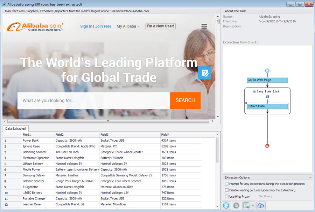Screen dimensions: 315x212
Task: Check Disable loading pictures option
Action: 227,190
